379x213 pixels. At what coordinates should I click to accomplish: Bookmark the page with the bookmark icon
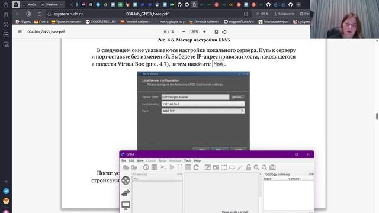[x=246, y=14]
